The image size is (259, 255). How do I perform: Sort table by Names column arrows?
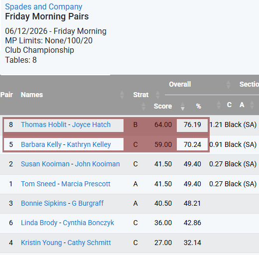point(122,95)
